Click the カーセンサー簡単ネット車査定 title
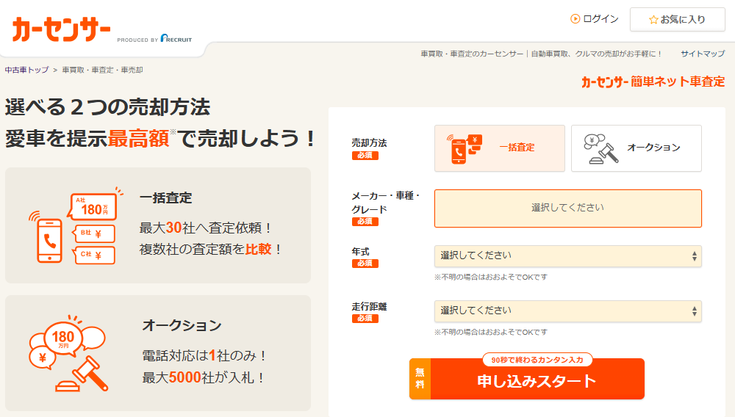 [653, 82]
